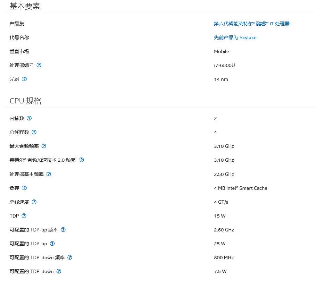Open the help tooltip for 光刻

(24, 79)
